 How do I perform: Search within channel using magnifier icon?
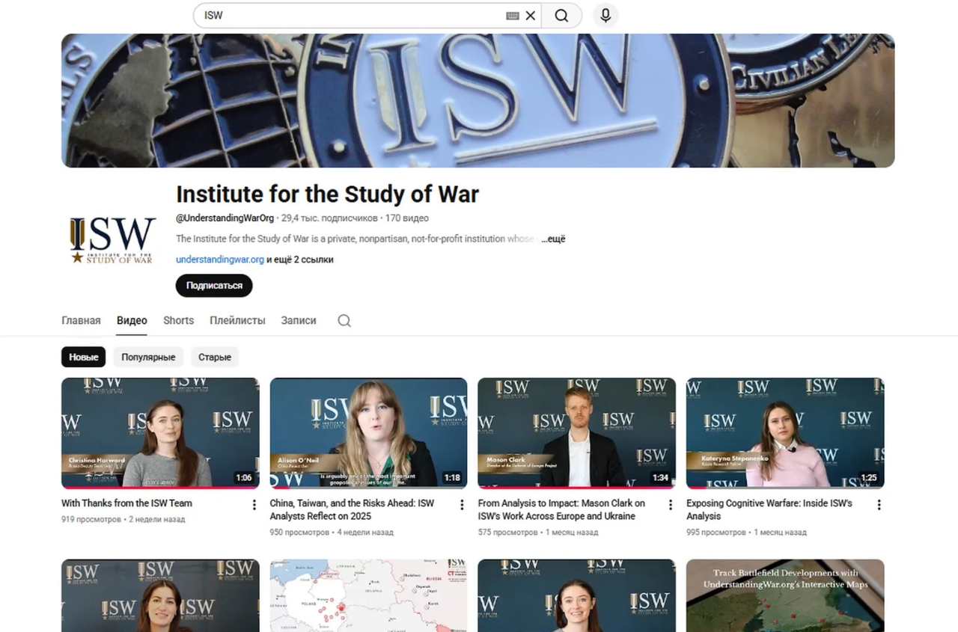(344, 321)
